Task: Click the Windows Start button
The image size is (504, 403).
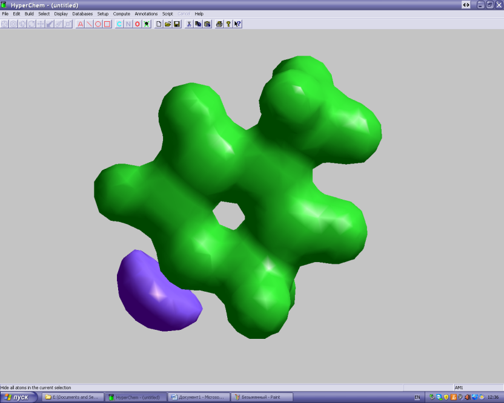Action: (18, 397)
